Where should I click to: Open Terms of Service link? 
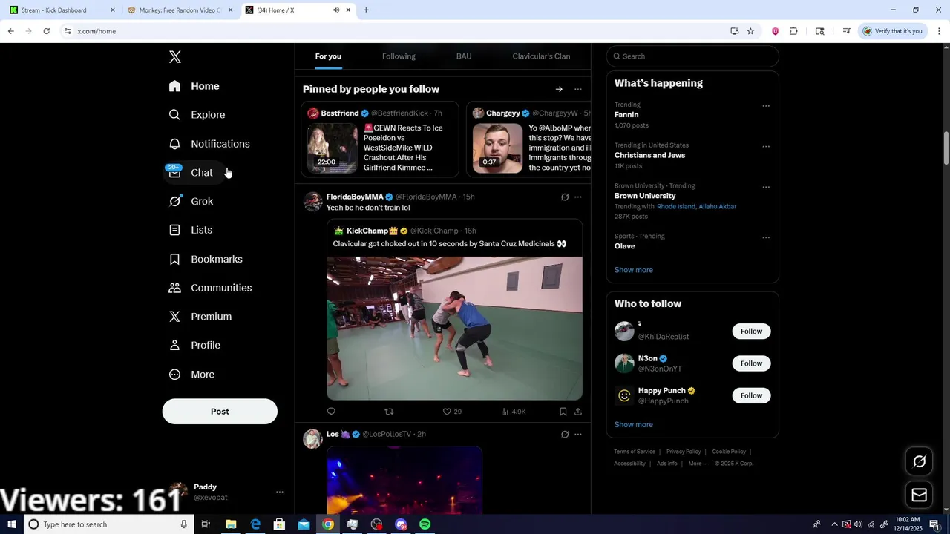(635, 452)
